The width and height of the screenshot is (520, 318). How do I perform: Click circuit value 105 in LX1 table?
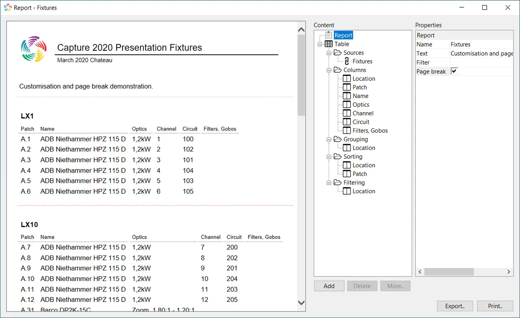pos(188,191)
